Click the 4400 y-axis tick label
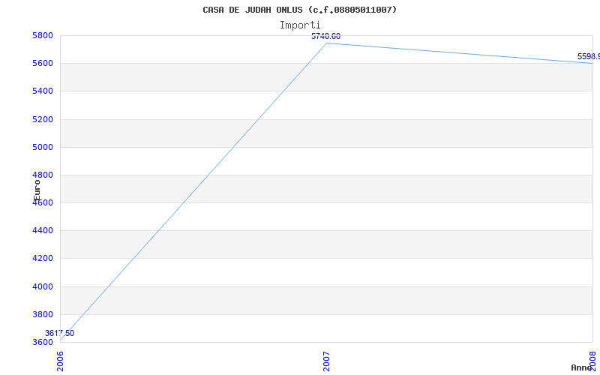The width and height of the screenshot is (600, 375). [41, 231]
